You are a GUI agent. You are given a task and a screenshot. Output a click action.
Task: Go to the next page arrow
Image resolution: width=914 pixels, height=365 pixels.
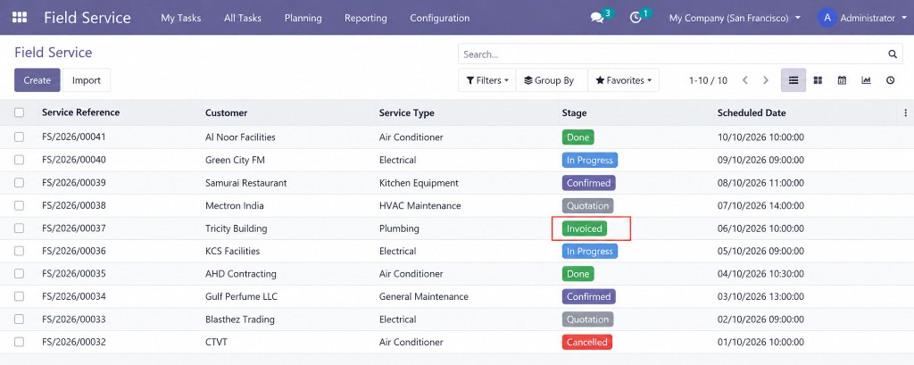(766, 80)
